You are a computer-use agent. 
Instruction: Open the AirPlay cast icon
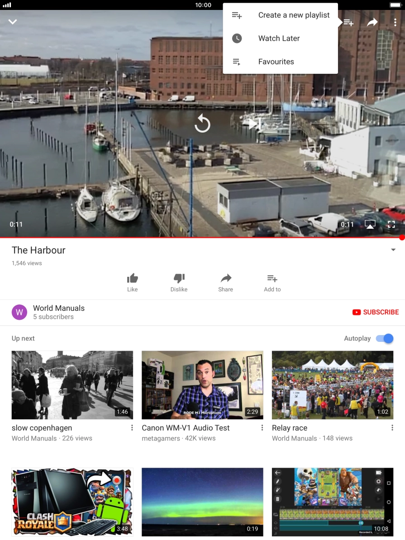pyautogui.click(x=370, y=224)
